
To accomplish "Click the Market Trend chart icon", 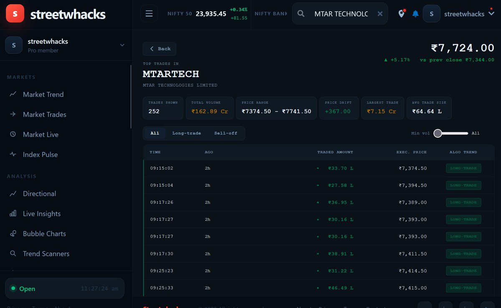I will click(13, 94).
